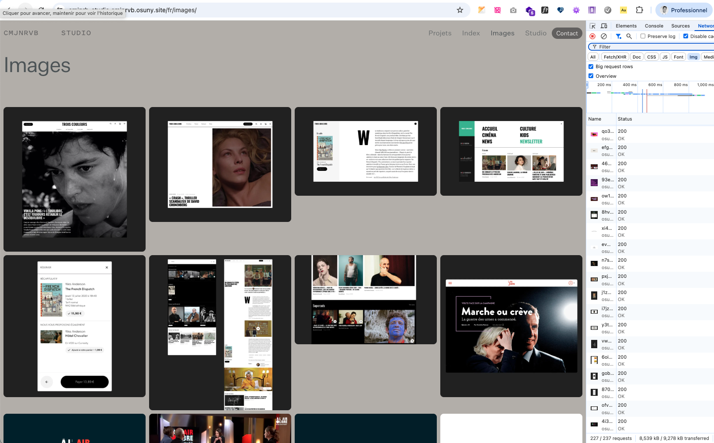
Task: Go to the Projets page
Action: pyautogui.click(x=440, y=33)
